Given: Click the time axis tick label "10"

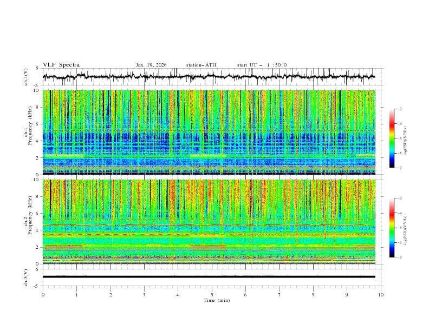Looking at the screenshot, I should point(381,295).
